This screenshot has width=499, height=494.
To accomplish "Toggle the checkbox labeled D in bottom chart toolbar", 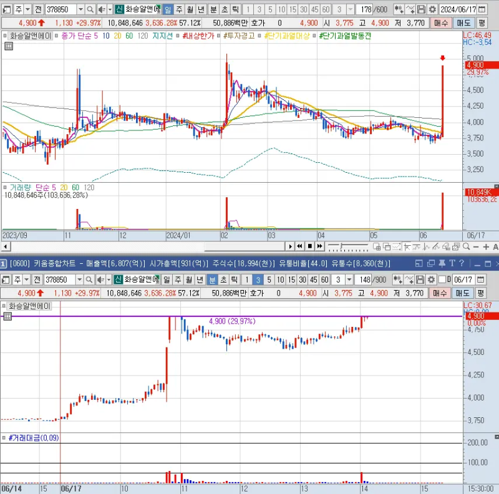I will (x=442, y=279).
